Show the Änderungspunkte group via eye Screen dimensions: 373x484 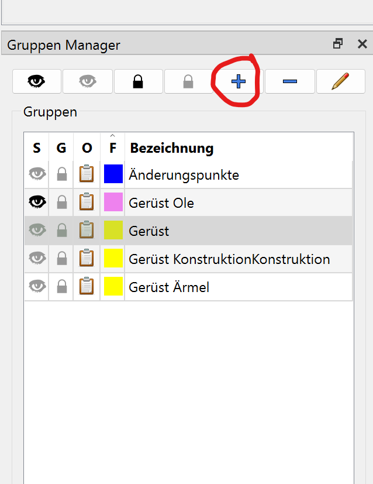click(37, 174)
